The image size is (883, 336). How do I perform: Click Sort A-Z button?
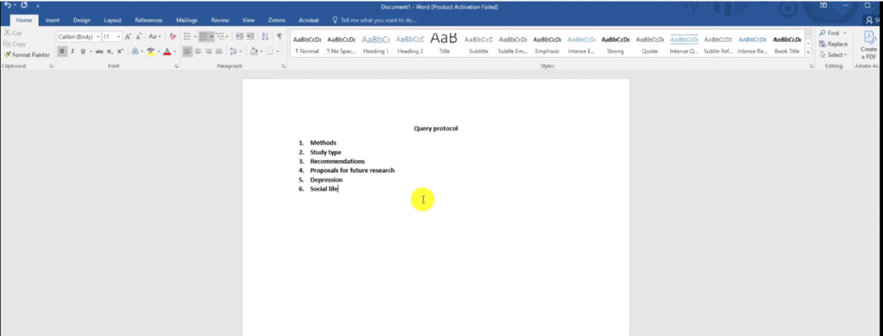[266, 36]
